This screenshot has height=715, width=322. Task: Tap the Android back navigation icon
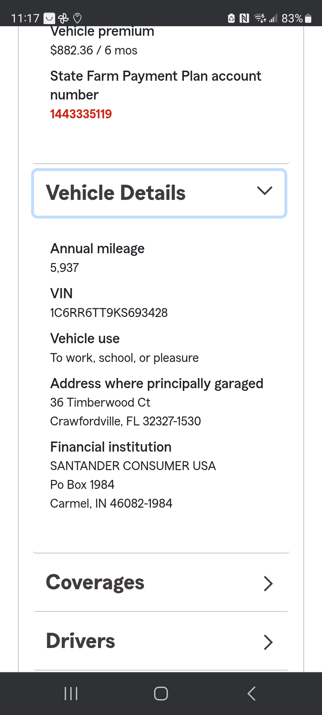pos(251,694)
